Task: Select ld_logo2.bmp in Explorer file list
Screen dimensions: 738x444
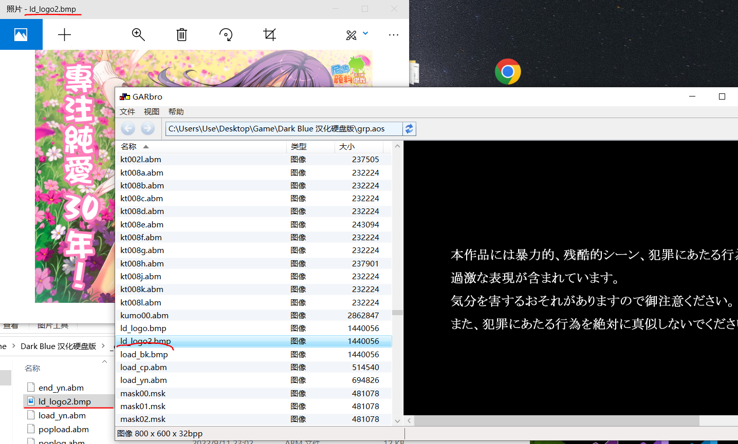Action: pyautogui.click(x=64, y=401)
